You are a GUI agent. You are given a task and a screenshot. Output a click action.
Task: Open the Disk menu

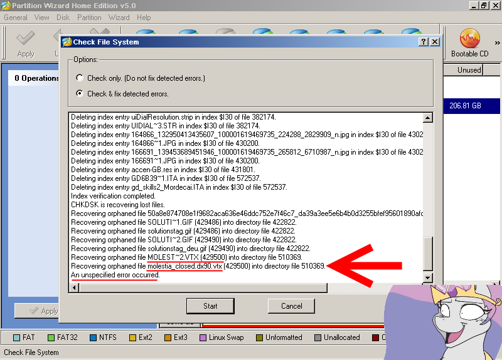(63, 18)
